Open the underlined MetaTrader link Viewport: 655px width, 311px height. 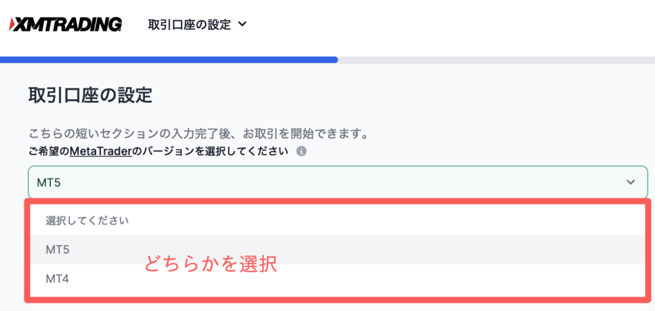(x=101, y=151)
